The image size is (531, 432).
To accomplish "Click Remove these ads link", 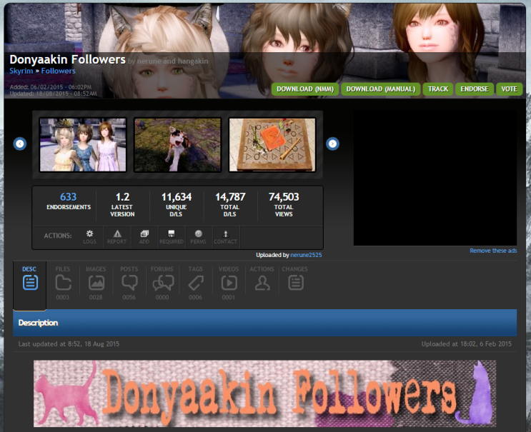I will (493, 251).
